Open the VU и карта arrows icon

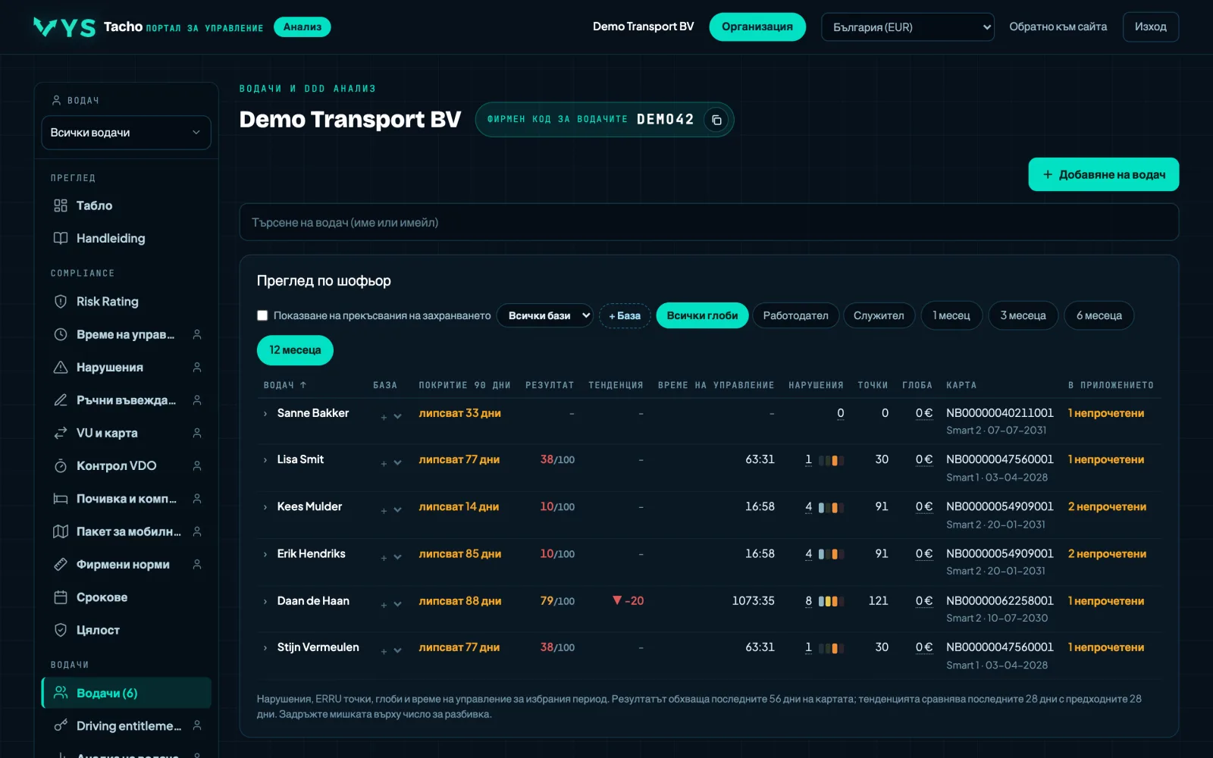click(x=61, y=433)
